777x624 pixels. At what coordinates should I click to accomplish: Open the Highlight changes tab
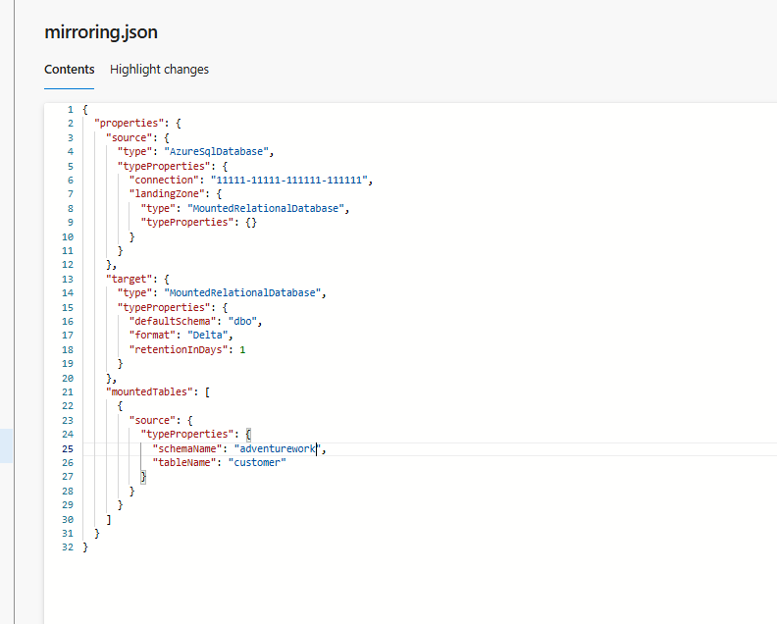coord(159,70)
